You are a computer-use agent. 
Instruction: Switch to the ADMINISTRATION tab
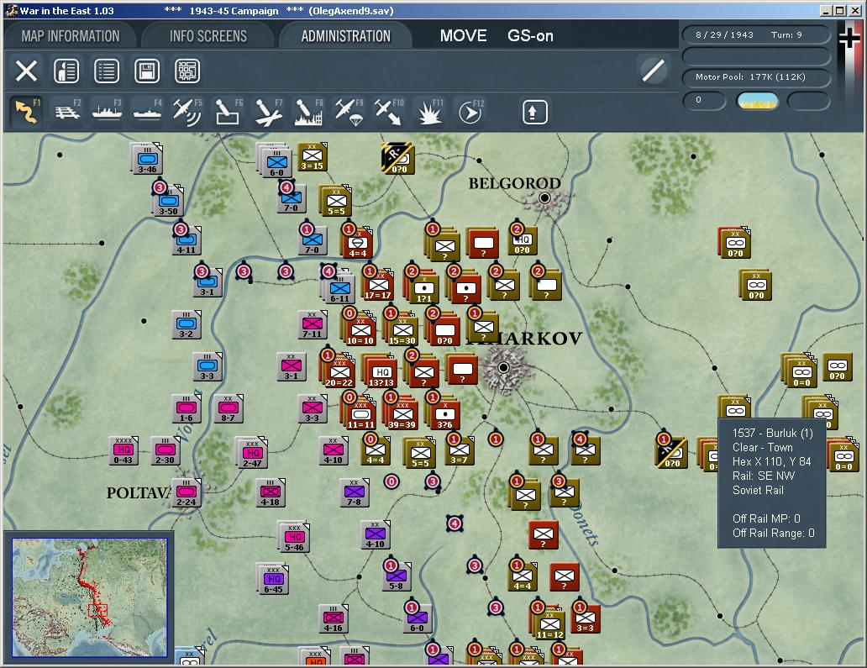[x=345, y=36]
